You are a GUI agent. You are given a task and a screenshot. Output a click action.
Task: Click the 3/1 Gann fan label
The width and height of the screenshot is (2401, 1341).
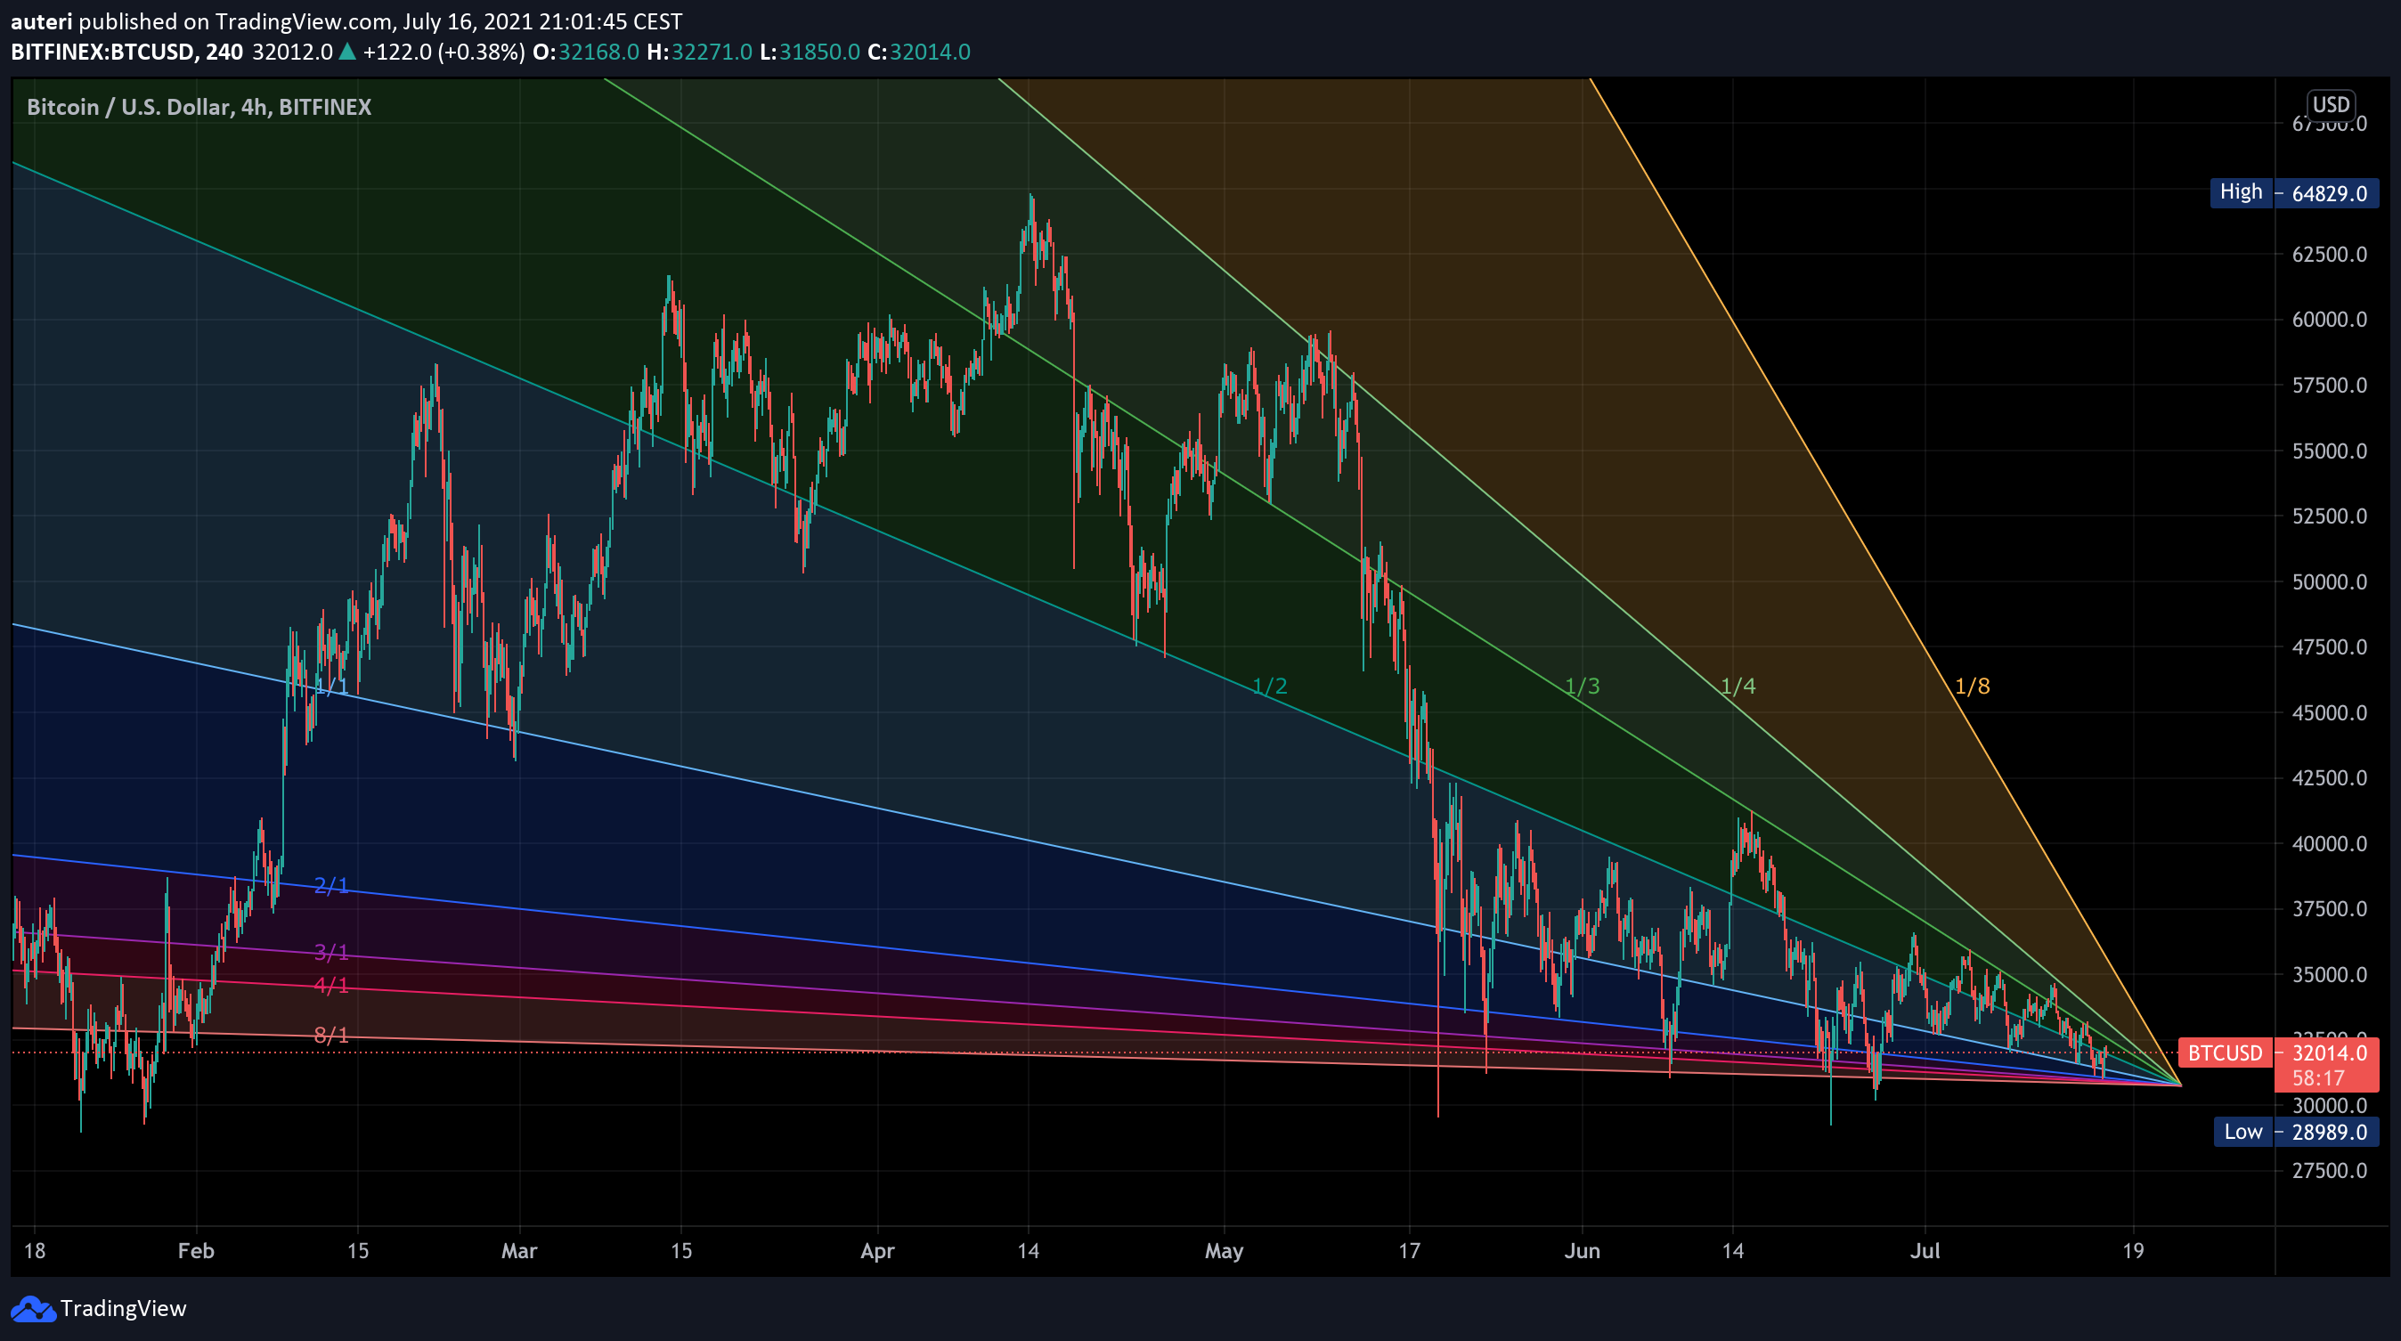[332, 952]
